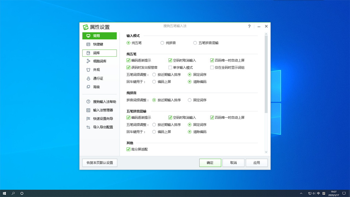
Task: Click the input method icon beside 中
Action: tap(324, 194)
